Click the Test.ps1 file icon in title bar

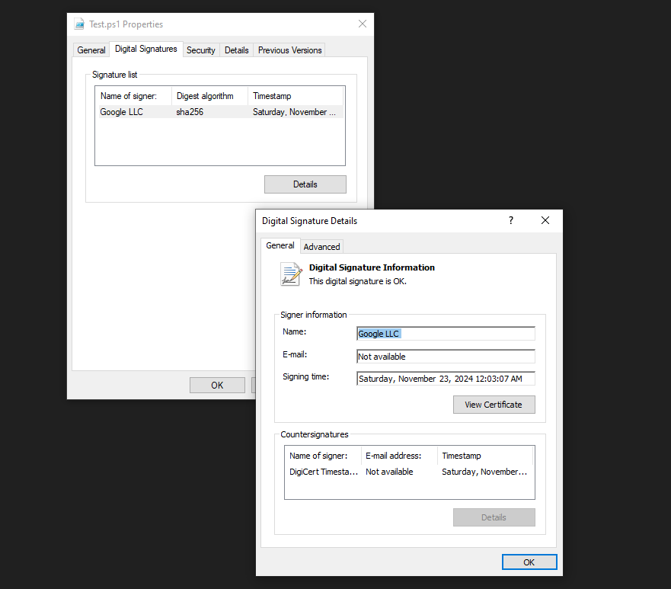pos(79,24)
